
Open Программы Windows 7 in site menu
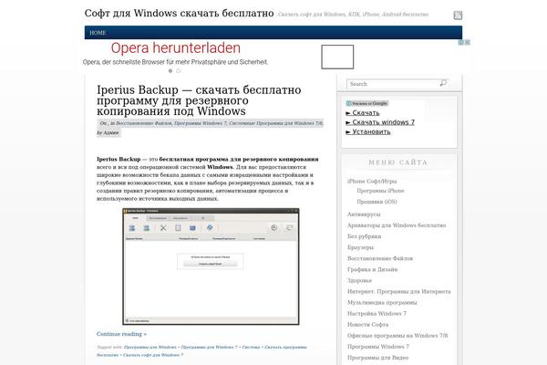[377, 347]
